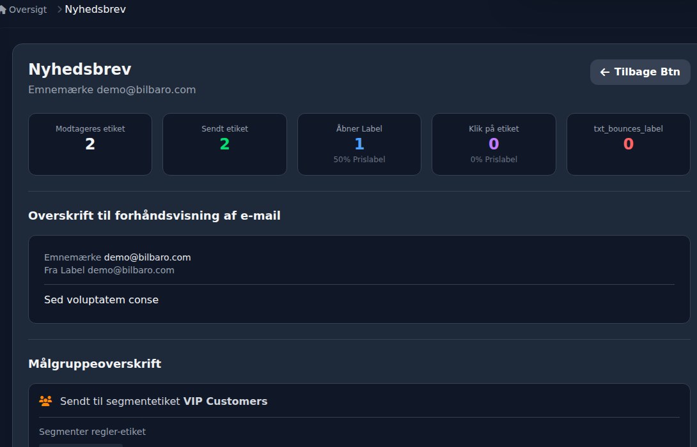Click the breadcrumb chevron separator
The height and width of the screenshot is (447, 697).
click(59, 10)
